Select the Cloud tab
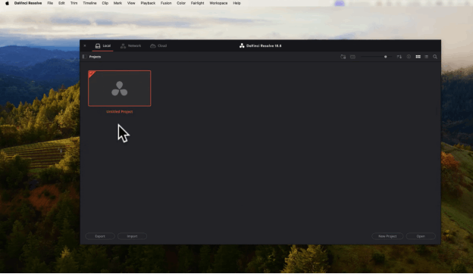Image resolution: width=473 pixels, height=274 pixels. click(x=158, y=45)
